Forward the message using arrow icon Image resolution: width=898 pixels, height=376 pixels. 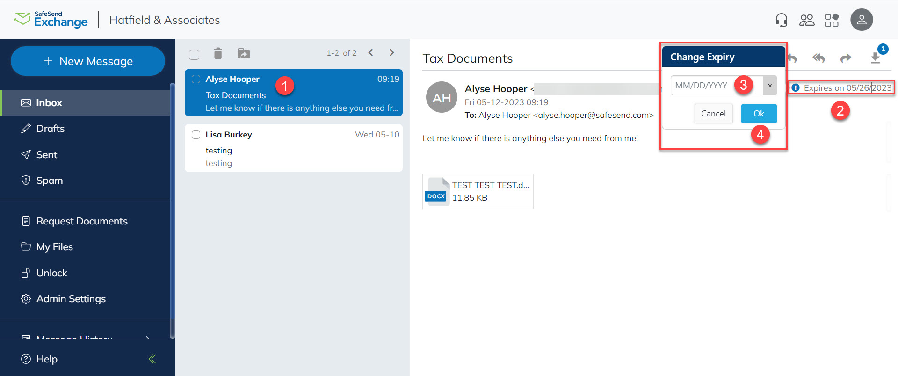coord(846,58)
